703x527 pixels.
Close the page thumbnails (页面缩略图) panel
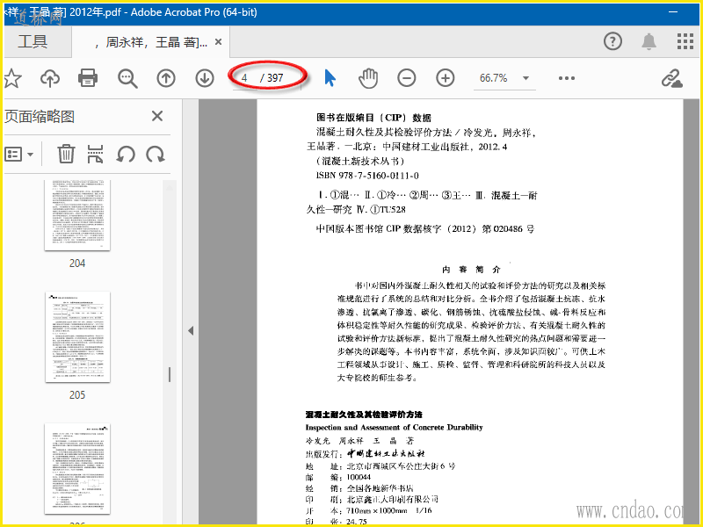click(x=157, y=116)
